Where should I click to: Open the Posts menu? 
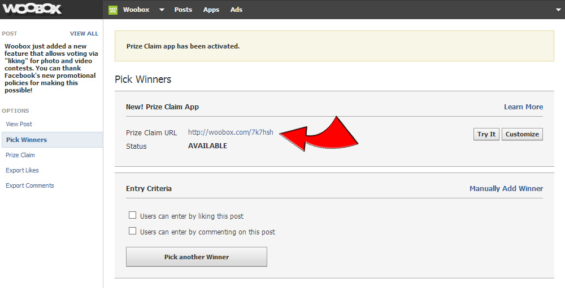(183, 10)
